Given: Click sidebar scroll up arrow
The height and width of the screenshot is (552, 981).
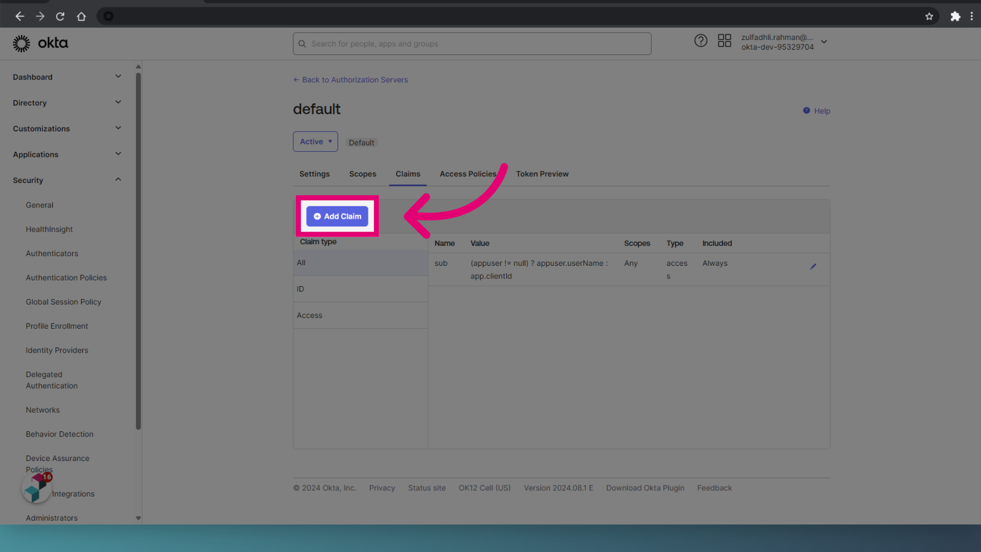Looking at the screenshot, I should point(138,67).
